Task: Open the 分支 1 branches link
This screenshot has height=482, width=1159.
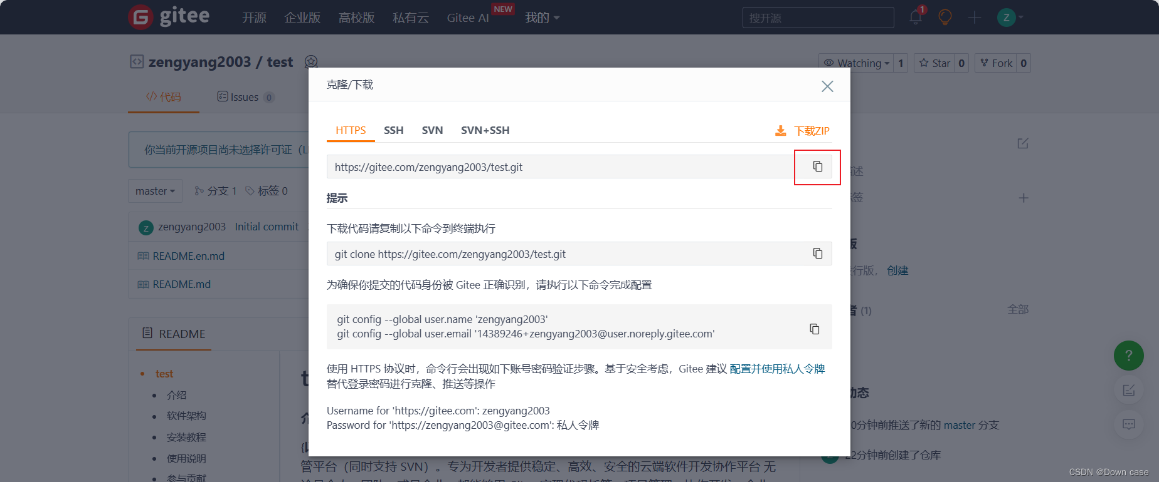Action: [x=216, y=191]
